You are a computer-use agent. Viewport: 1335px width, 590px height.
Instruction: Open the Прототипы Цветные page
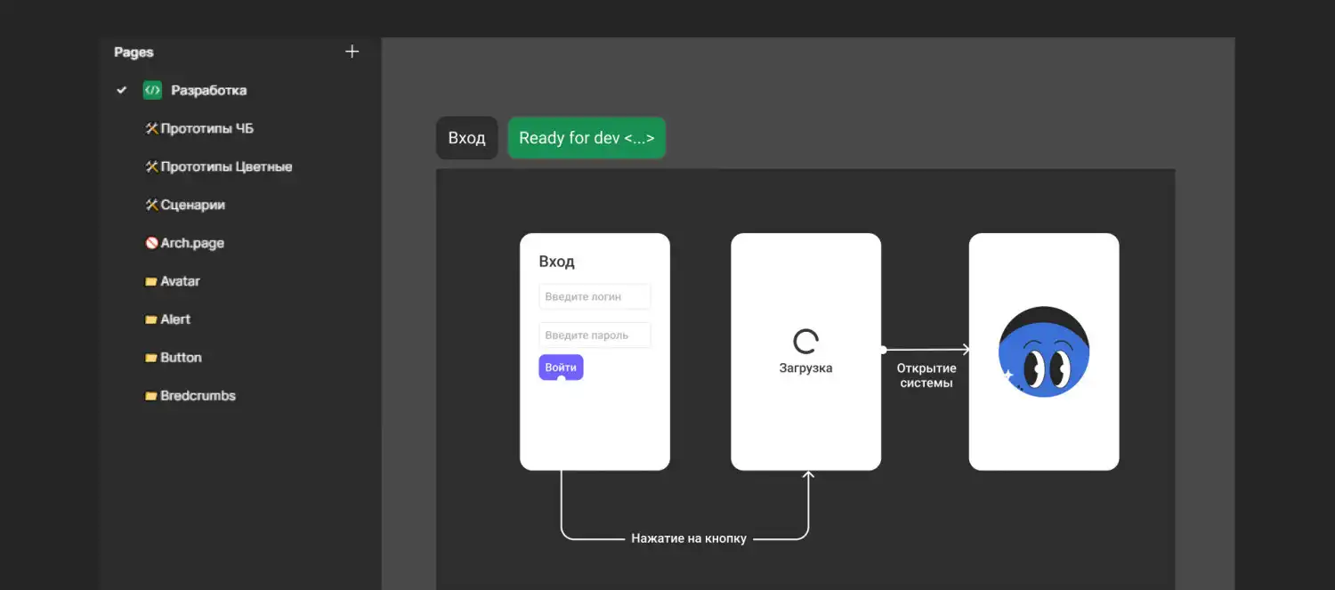[226, 166]
